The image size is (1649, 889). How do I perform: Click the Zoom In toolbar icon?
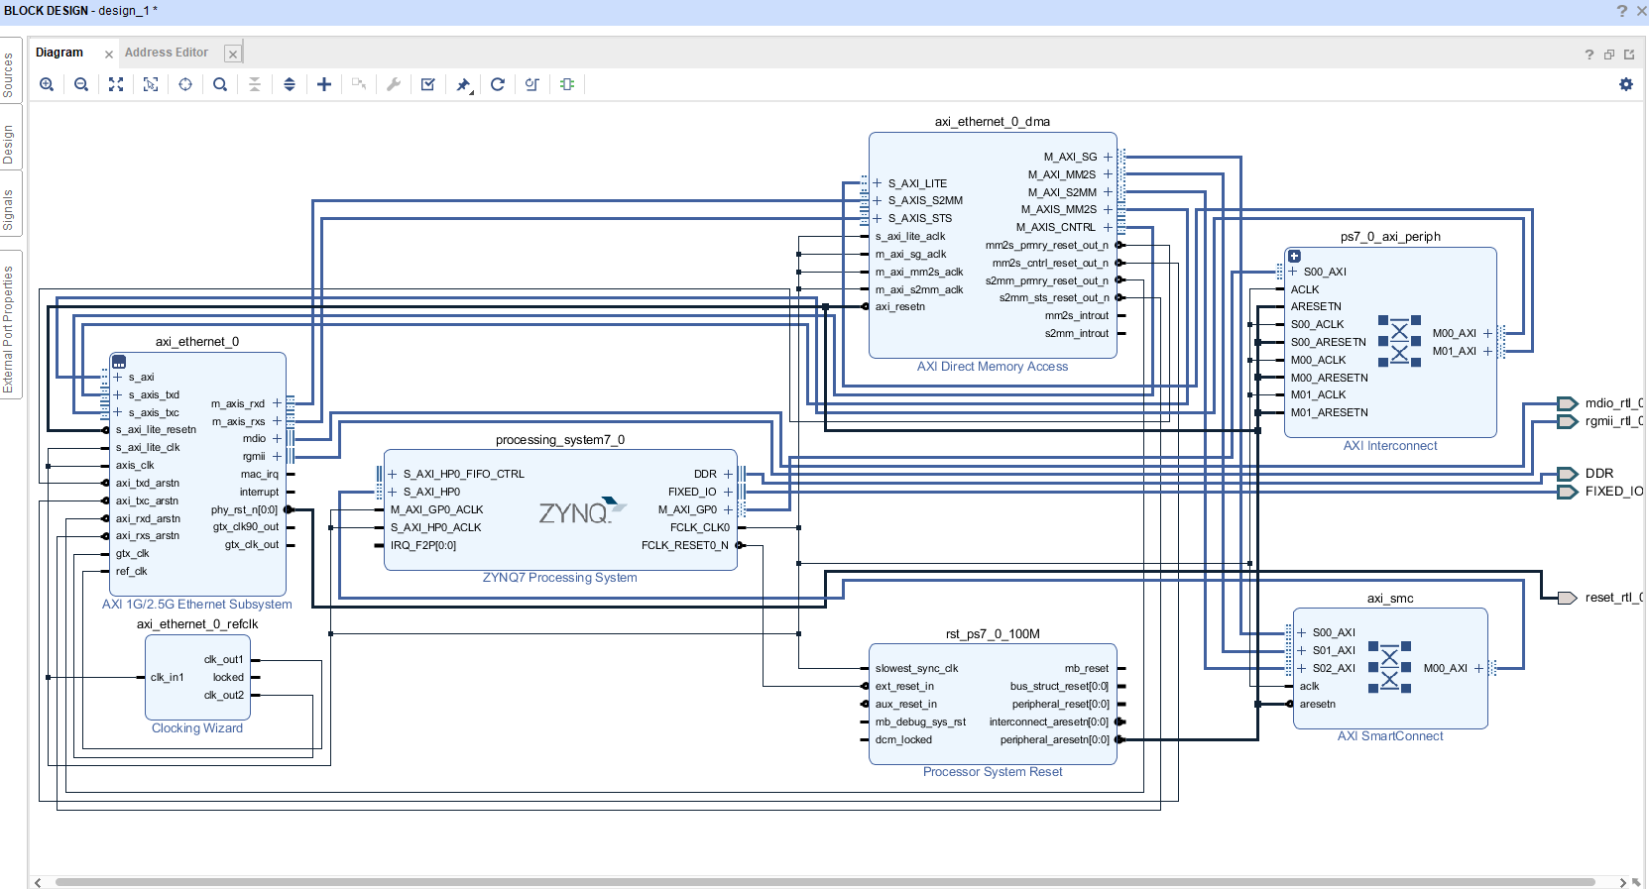(47, 84)
